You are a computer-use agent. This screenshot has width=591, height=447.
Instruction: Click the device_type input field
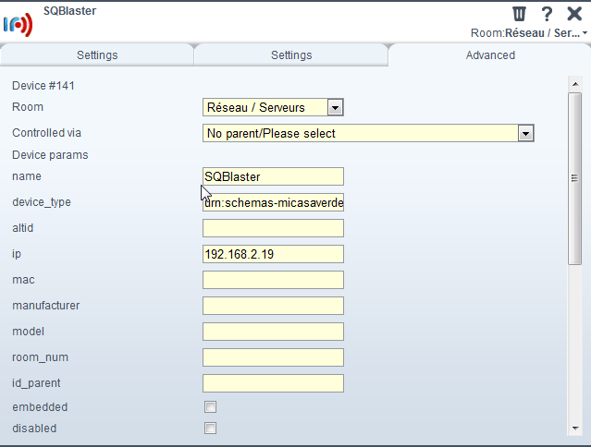coord(273,202)
